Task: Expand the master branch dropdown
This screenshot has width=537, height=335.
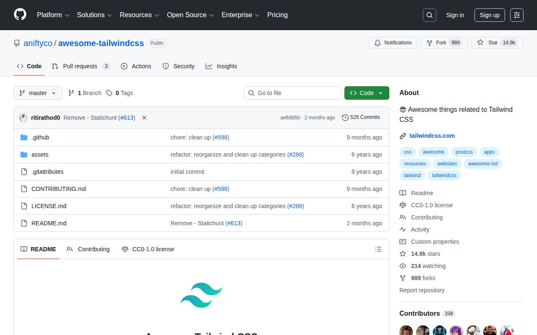Action: coord(38,93)
